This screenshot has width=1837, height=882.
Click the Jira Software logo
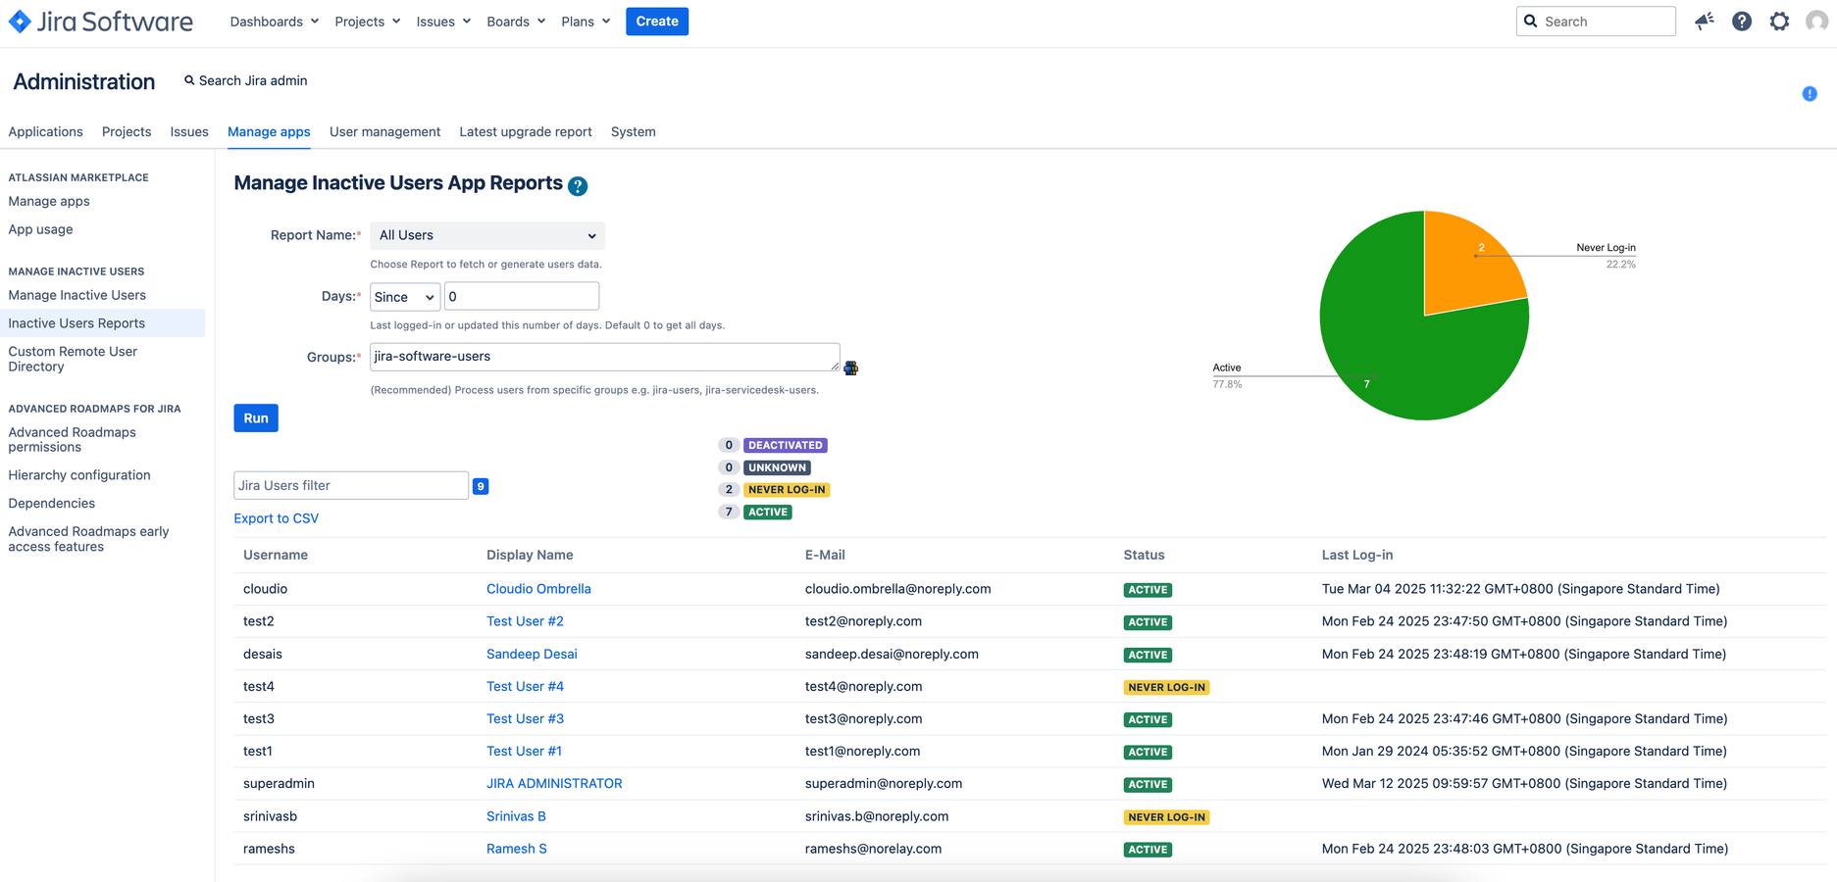pyautogui.click(x=101, y=22)
